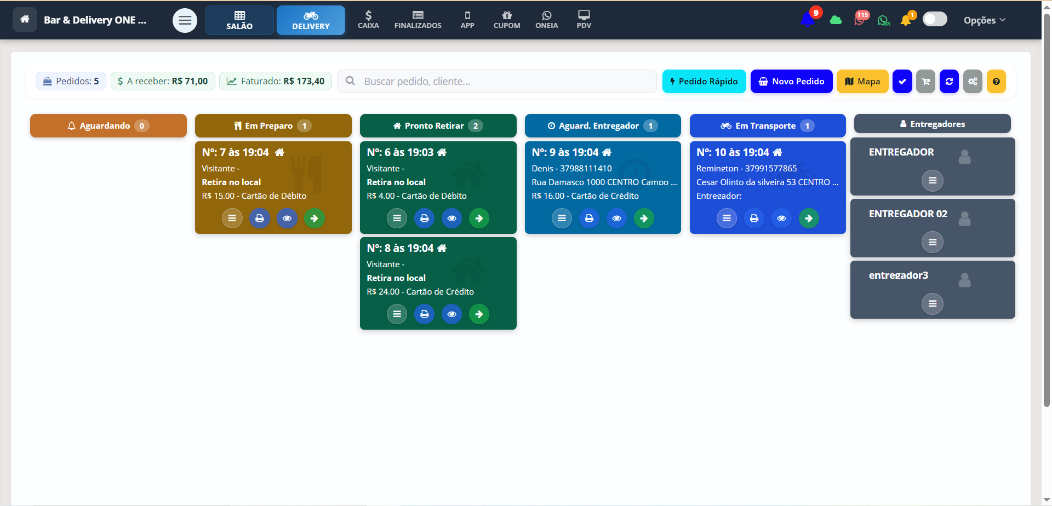1052x506 pixels.
Task: Click the Pedido Rápido button
Action: [704, 82]
